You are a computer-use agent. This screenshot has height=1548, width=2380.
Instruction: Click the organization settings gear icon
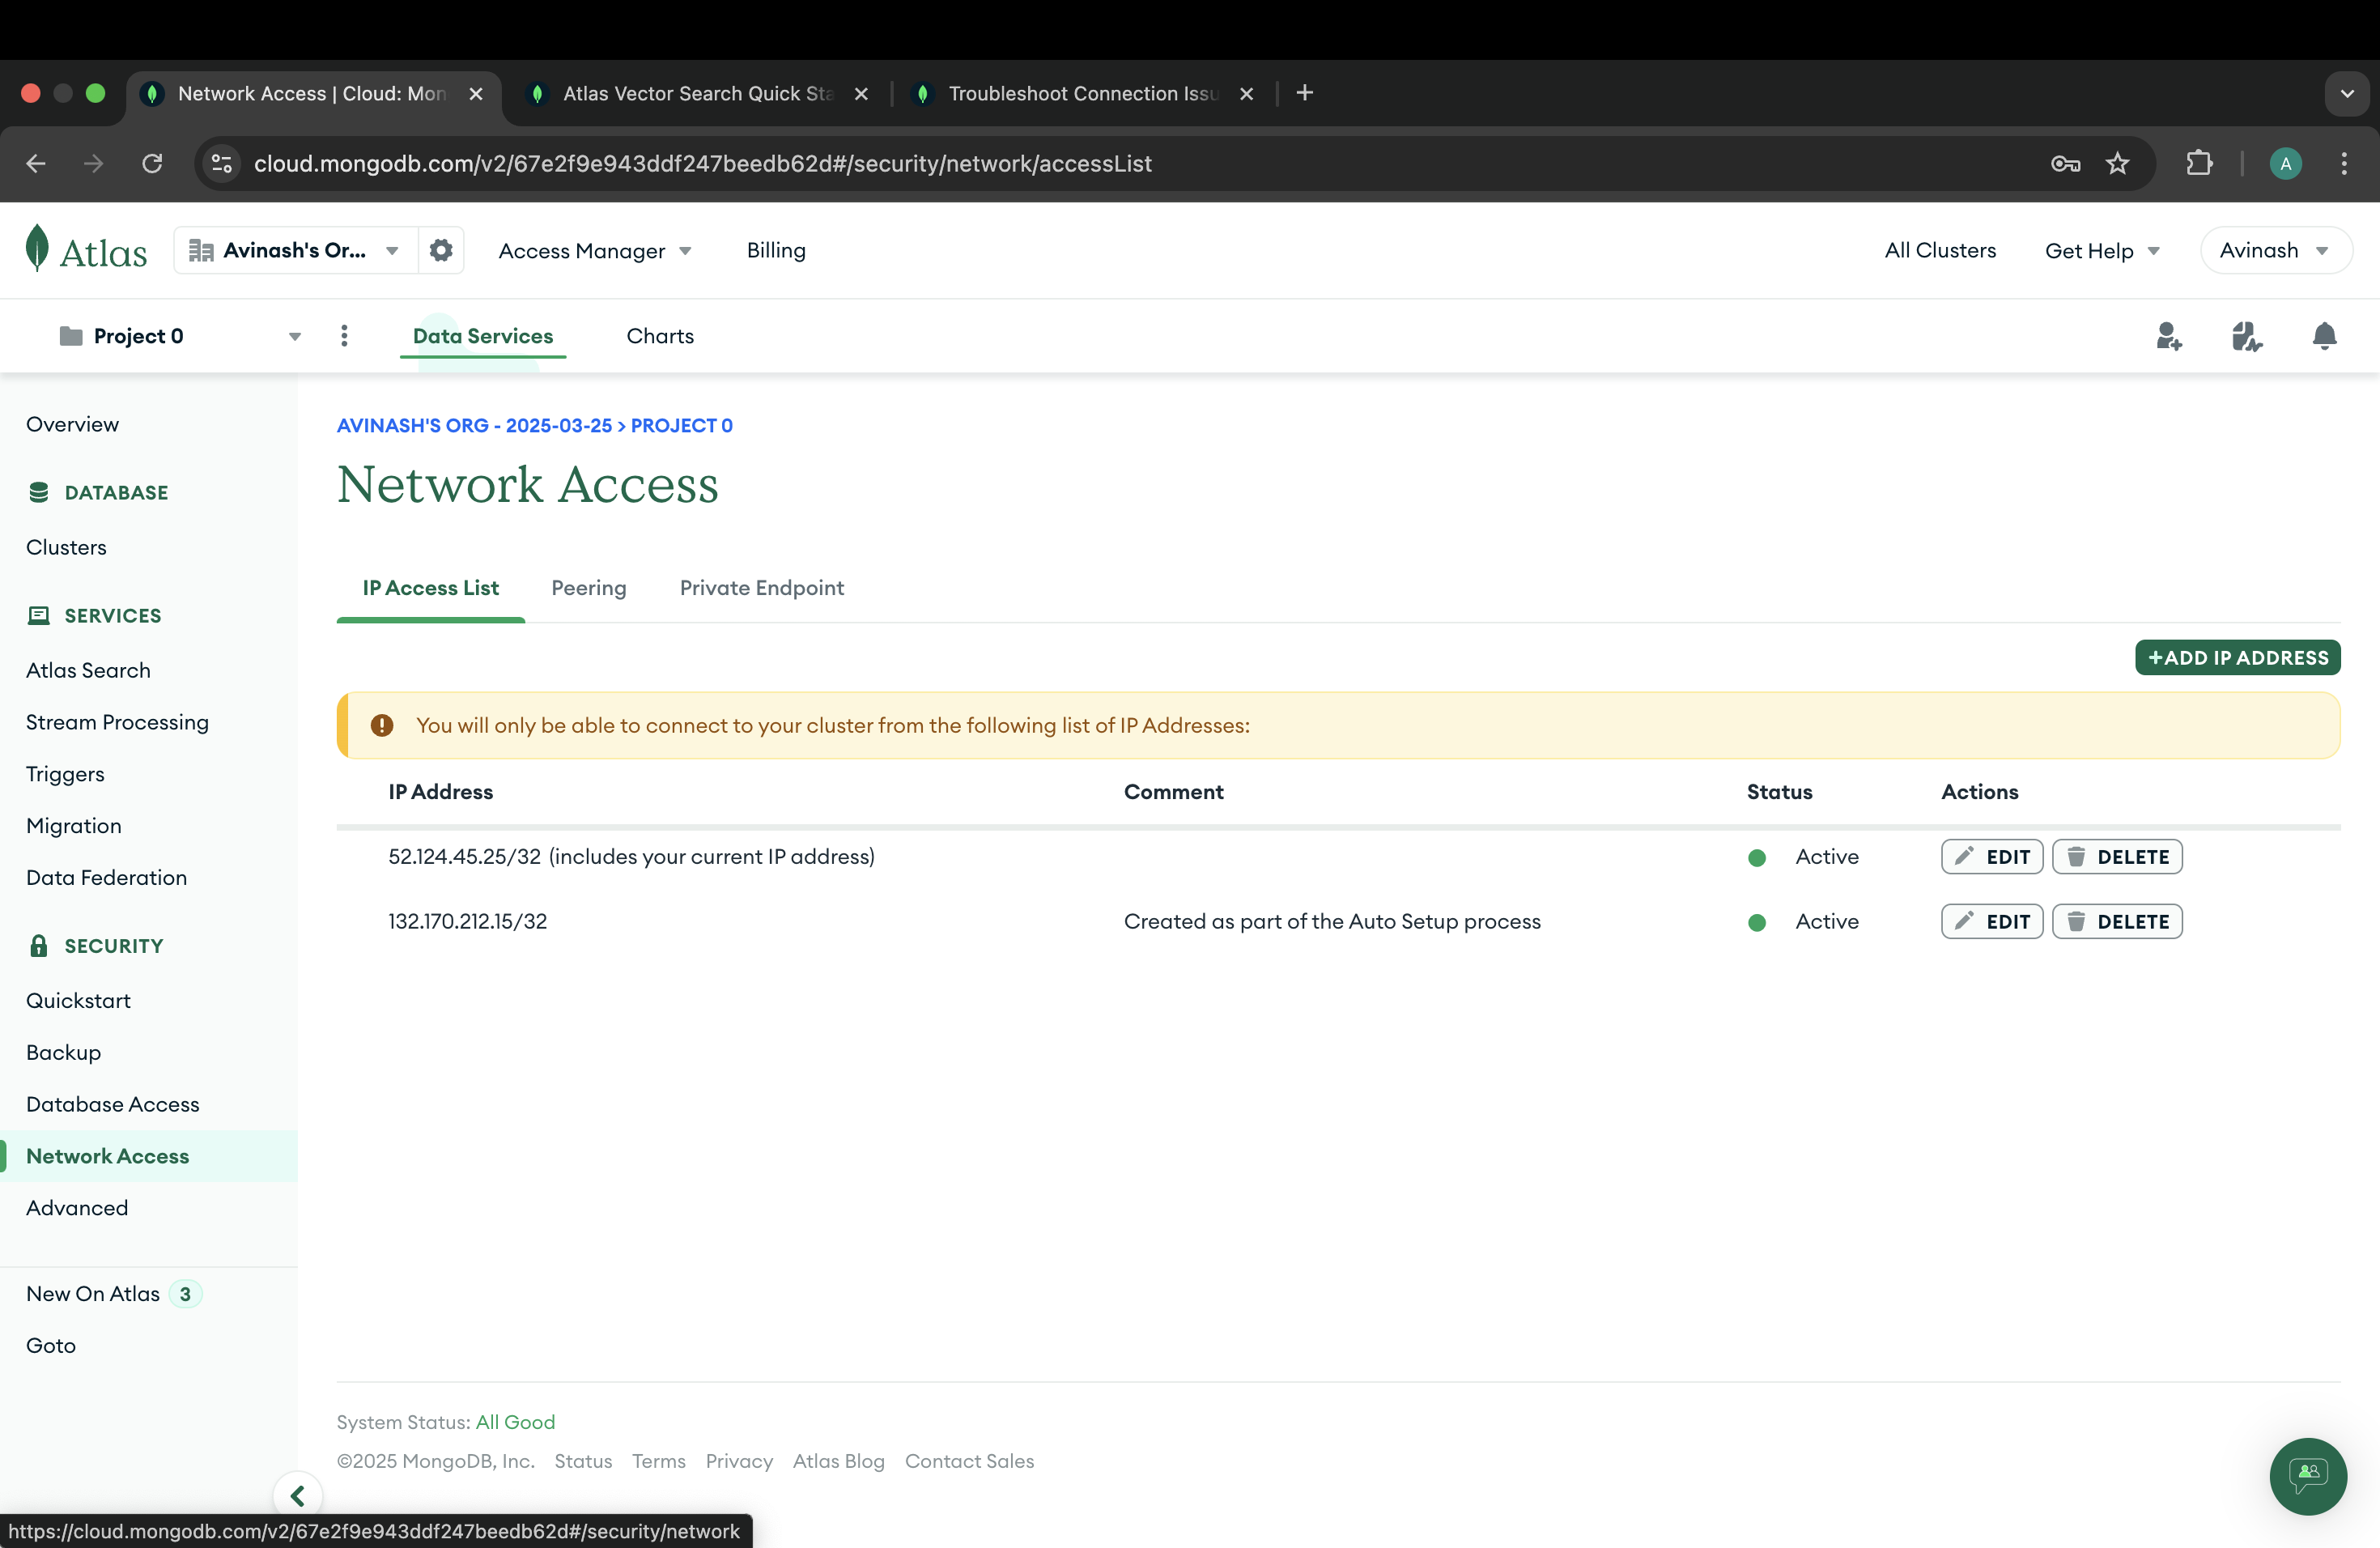tap(440, 250)
